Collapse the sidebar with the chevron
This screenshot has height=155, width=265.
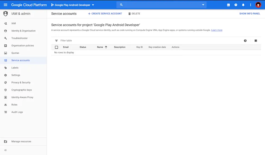[5, 150]
